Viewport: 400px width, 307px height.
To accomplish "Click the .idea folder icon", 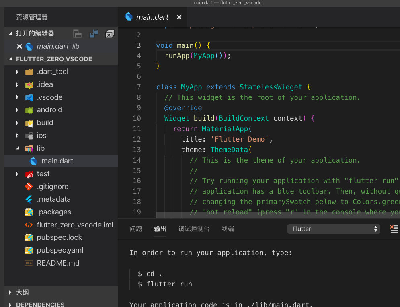I will [x=29, y=85].
